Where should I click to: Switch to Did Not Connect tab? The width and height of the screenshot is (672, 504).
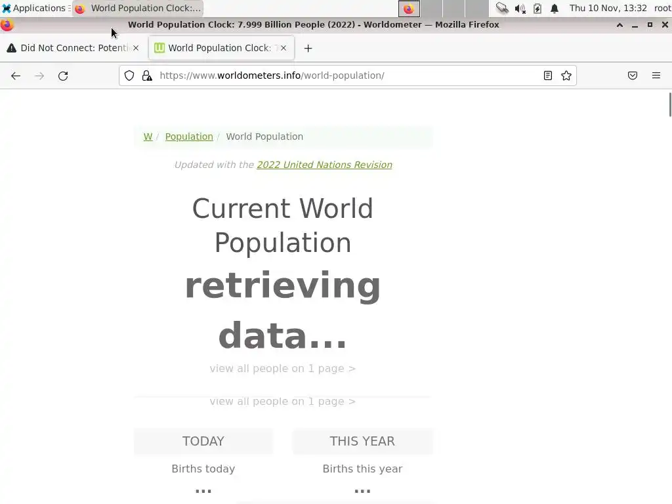click(73, 48)
